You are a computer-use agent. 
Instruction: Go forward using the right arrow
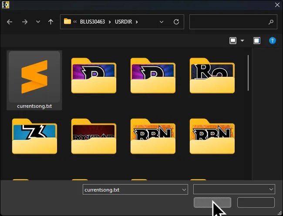tap(25, 22)
